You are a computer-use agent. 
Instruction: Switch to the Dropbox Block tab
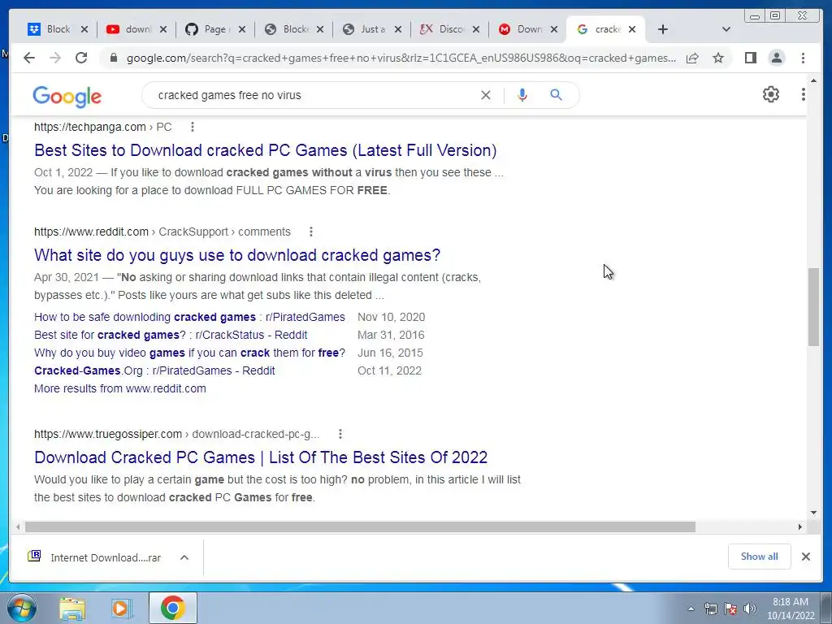[x=50, y=29]
